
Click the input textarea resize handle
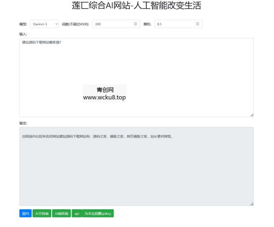click(252, 115)
